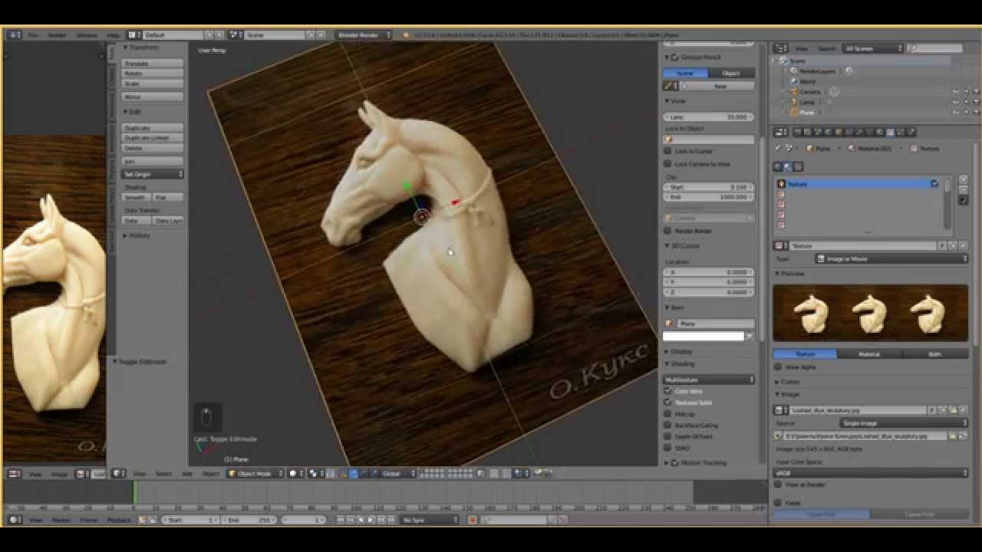
Task: Open the Object Mode dropdown
Action: (255, 474)
